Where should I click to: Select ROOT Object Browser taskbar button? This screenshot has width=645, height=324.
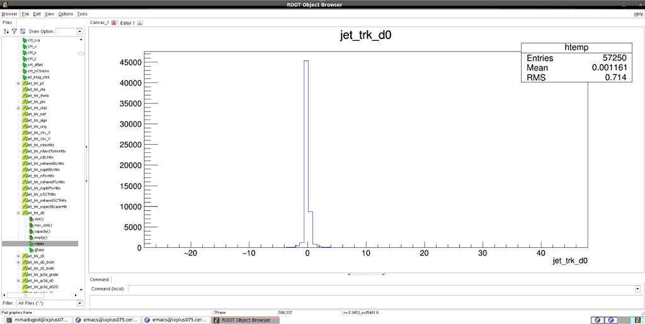tap(245, 320)
